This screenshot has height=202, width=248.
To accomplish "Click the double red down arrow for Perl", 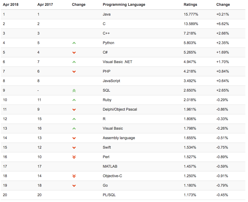I will click(74, 157).
